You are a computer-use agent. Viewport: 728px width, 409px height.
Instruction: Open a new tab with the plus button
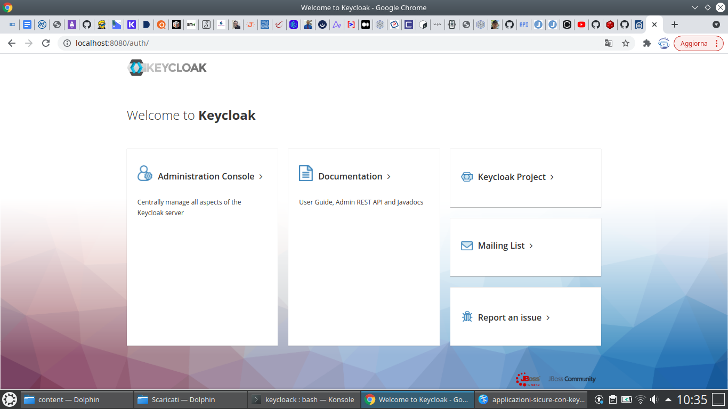[675, 24]
